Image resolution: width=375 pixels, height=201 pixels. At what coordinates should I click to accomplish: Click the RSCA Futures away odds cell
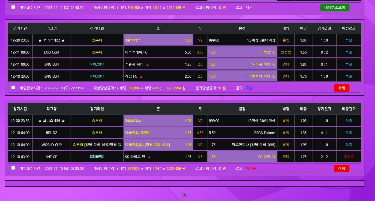click(242, 133)
